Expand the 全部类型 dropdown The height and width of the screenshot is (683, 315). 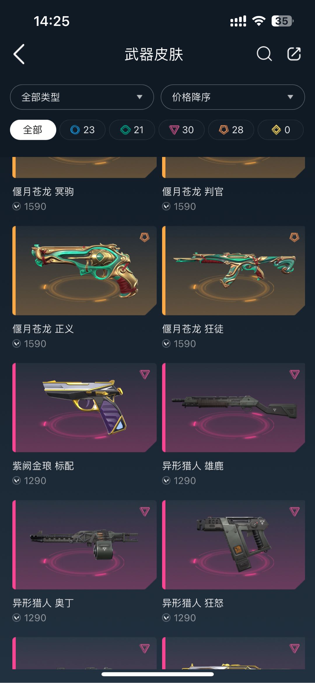(x=82, y=97)
